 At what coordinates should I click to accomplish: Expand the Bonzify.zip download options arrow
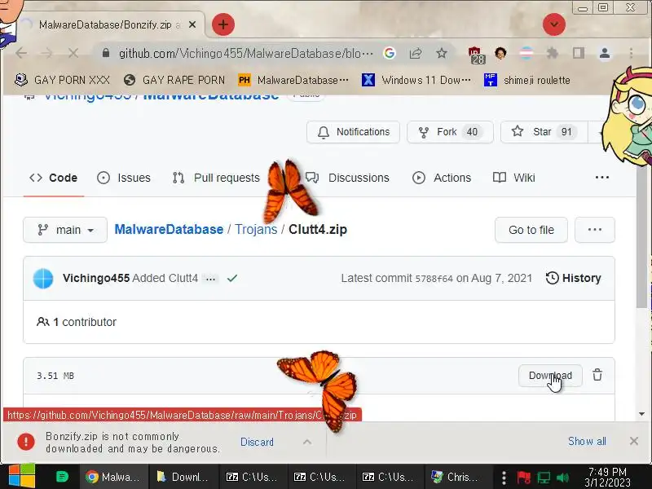[307, 442]
